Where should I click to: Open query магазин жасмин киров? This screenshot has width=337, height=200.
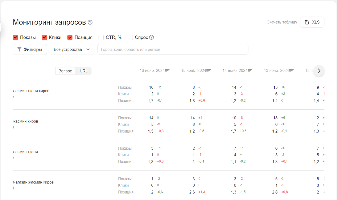33,182
